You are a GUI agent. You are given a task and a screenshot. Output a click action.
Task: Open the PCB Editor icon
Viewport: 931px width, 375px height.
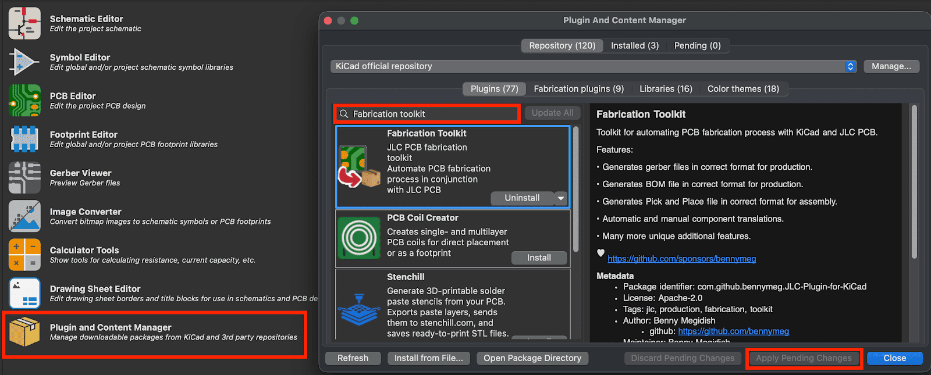(x=24, y=101)
